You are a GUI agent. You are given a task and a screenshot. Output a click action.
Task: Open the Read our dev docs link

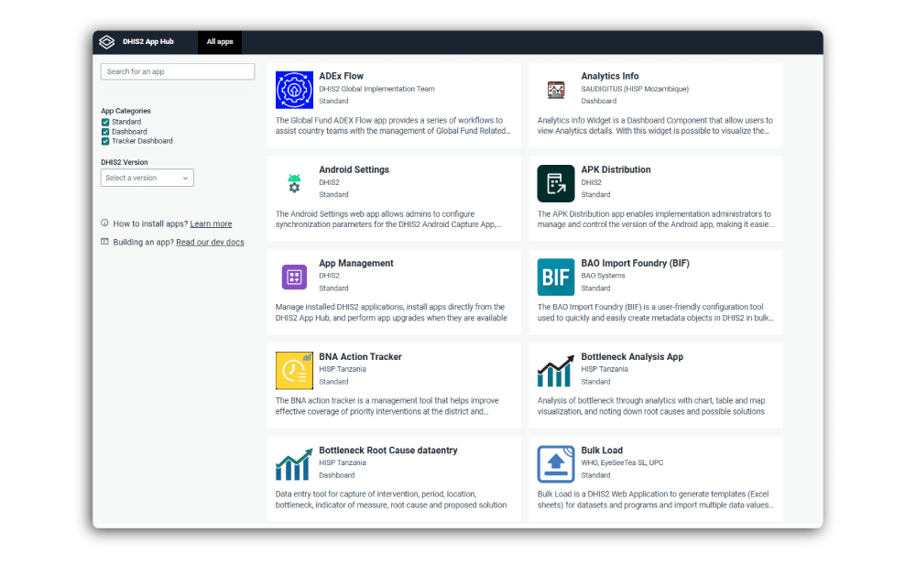click(x=211, y=242)
